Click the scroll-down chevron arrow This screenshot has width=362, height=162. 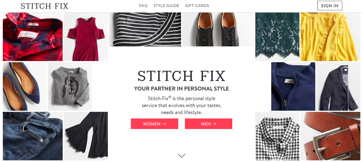click(x=182, y=155)
